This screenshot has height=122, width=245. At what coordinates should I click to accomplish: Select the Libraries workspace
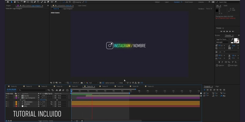(201, 2)
